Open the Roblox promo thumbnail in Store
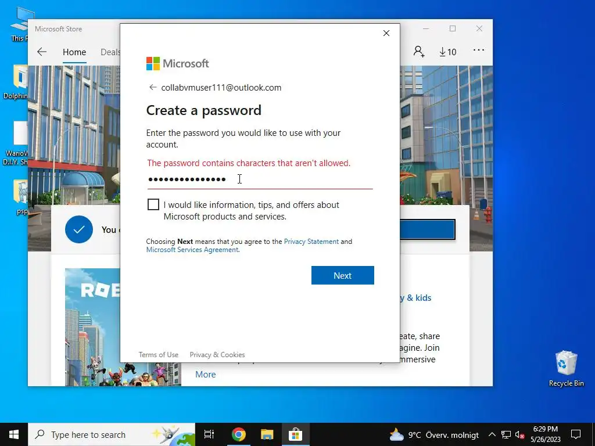This screenshot has height=446, width=595. tap(92, 327)
